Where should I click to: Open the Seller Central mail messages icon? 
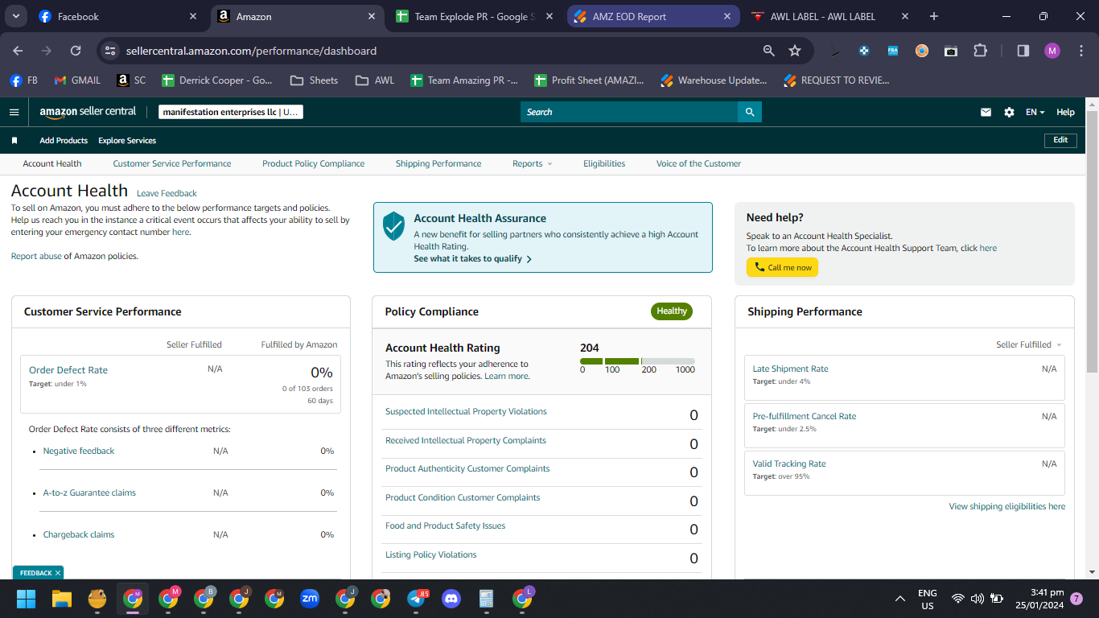pos(986,113)
